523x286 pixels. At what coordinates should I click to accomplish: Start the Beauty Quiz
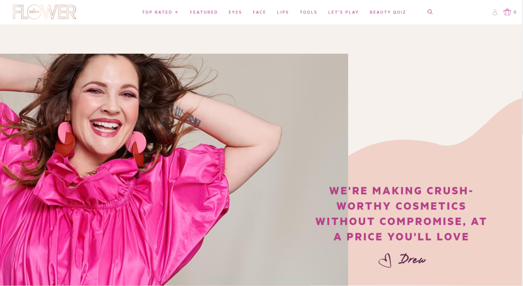click(x=387, y=12)
